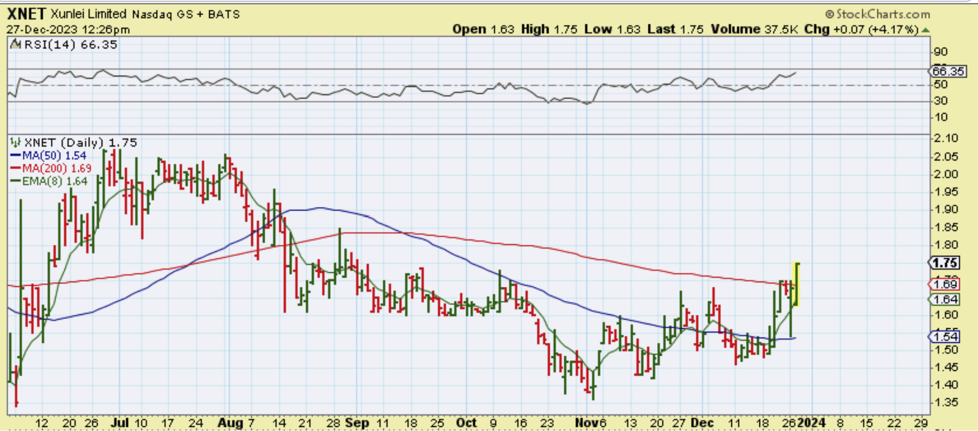The height and width of the screenshot is (431, 978).
Task: Click the 'Aug' month label on date axis
Action: pos(230,423)
